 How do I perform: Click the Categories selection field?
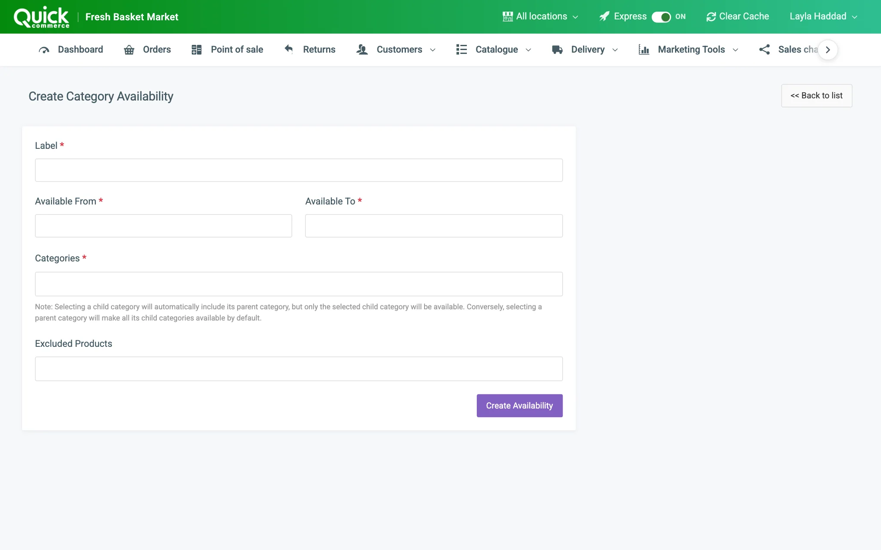coord(299,284)
